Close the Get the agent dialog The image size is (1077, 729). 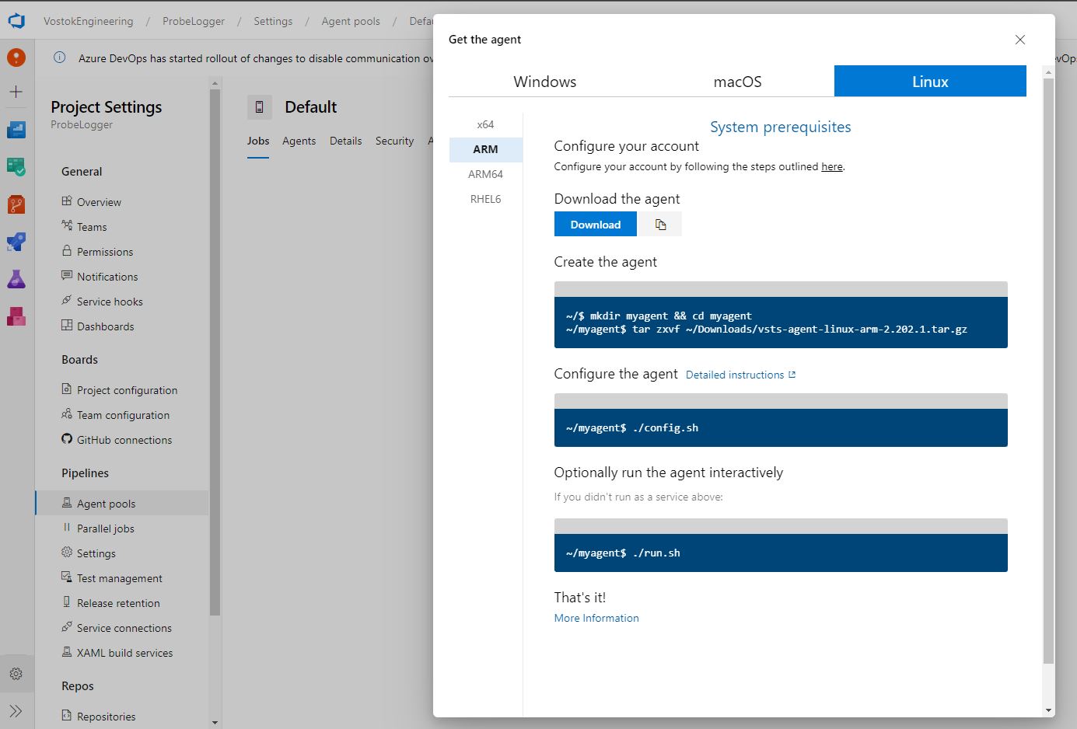point(1020,40)
